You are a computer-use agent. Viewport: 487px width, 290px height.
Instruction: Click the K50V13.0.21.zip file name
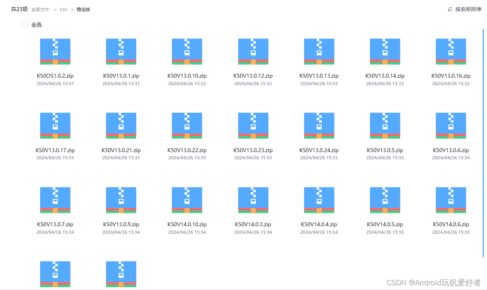121,150
